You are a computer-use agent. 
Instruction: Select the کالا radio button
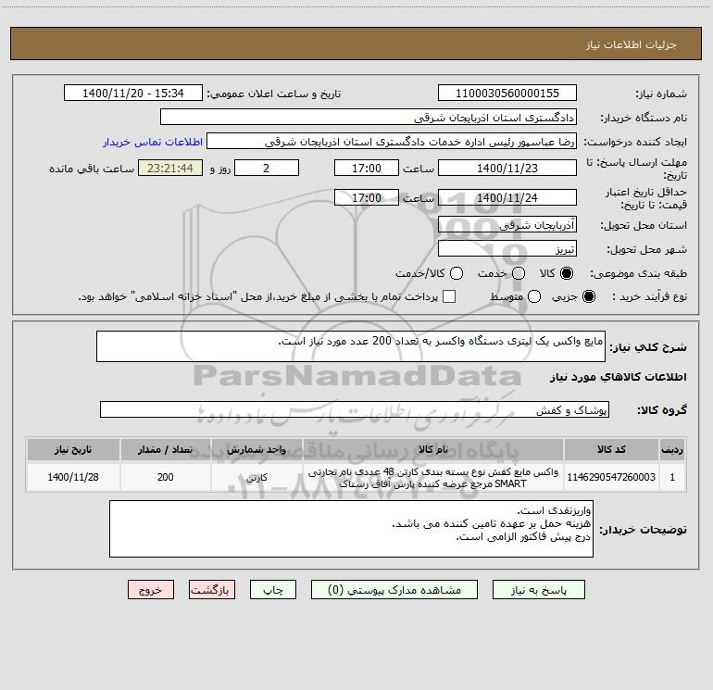coord(567,273)
